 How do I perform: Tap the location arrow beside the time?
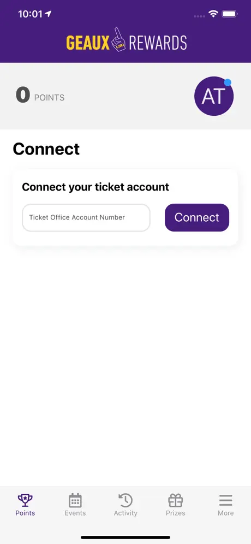(48, 14)
